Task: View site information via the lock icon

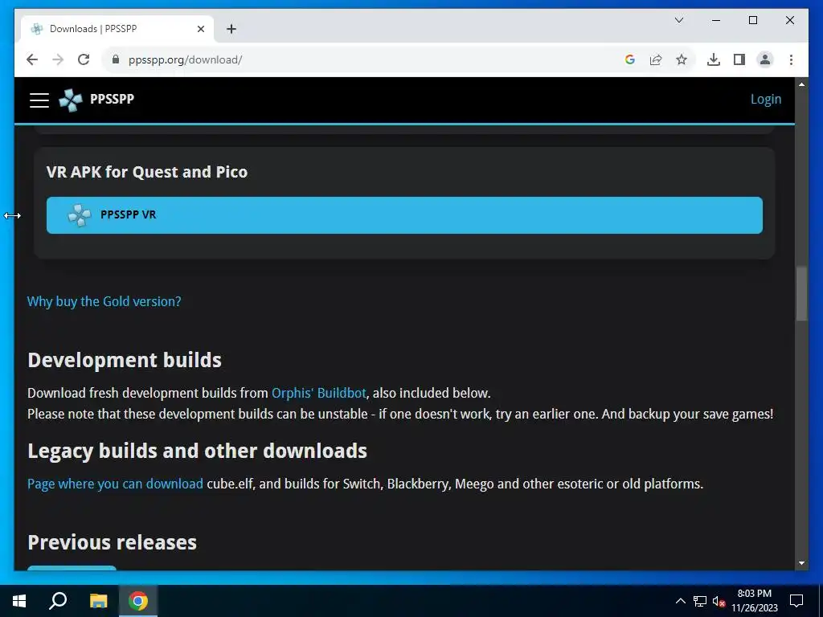Action: 116,59
